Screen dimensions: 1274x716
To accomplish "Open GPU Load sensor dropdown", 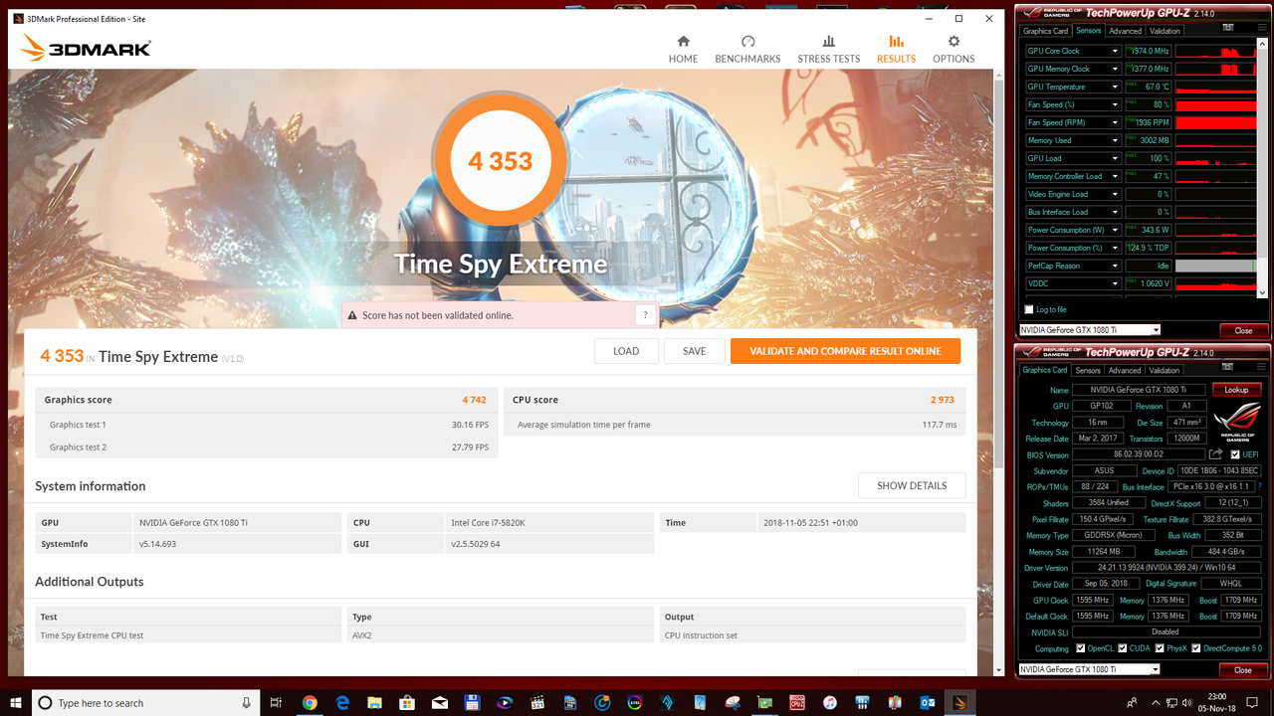I will (1115, 158).
